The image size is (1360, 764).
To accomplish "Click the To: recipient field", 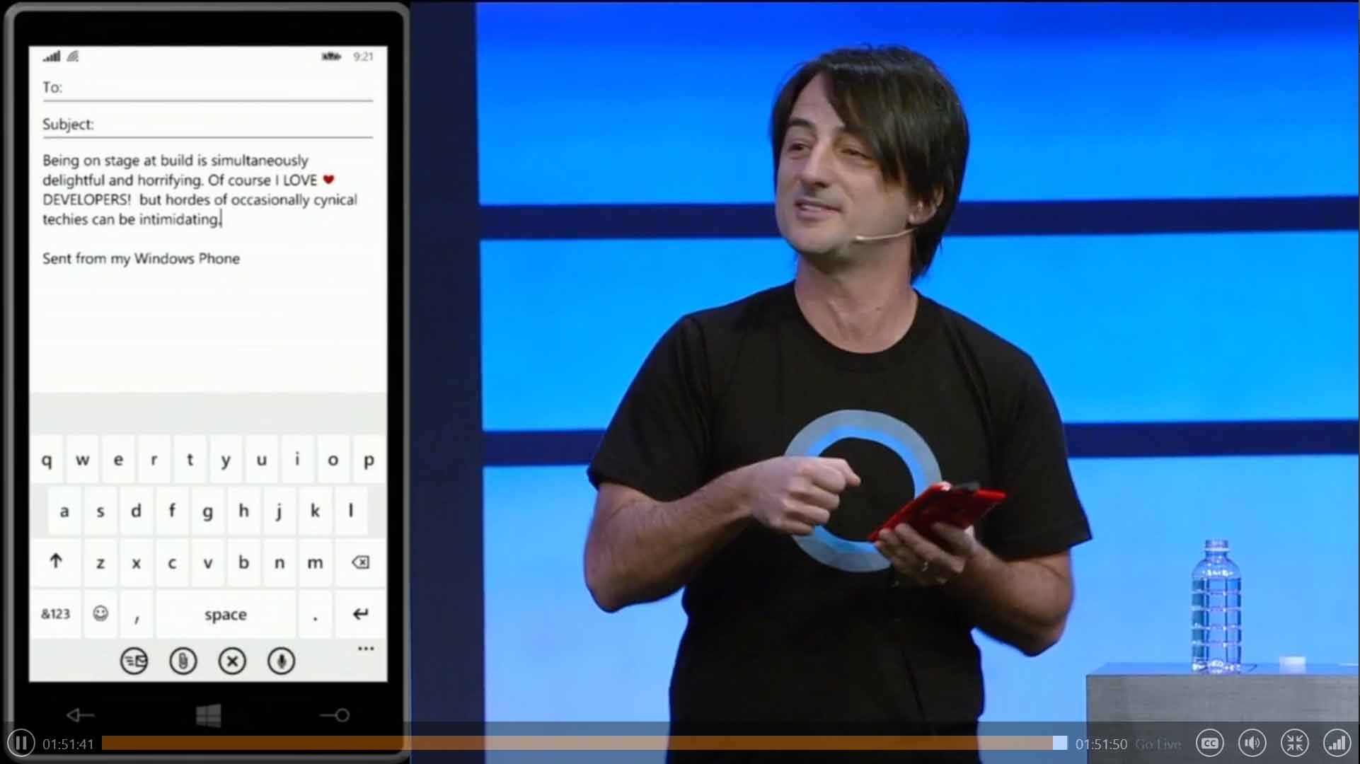I will coord(207,88).
